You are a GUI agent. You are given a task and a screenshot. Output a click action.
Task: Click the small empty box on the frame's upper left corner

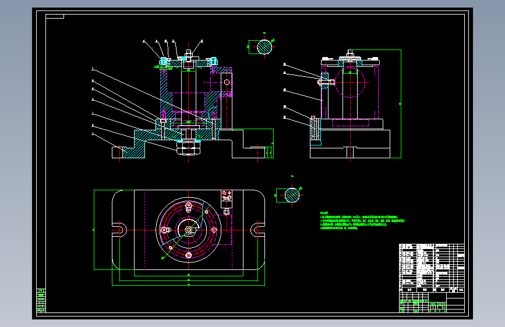[x=55, y=16]
